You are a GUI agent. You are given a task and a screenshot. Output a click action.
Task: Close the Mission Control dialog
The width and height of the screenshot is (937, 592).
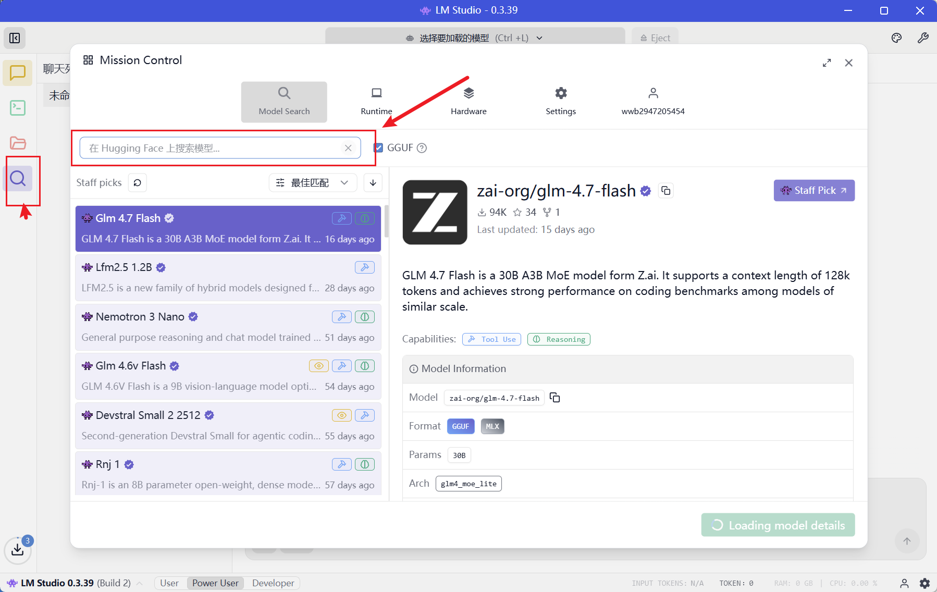pyautogui.click(x=849, y=63)
